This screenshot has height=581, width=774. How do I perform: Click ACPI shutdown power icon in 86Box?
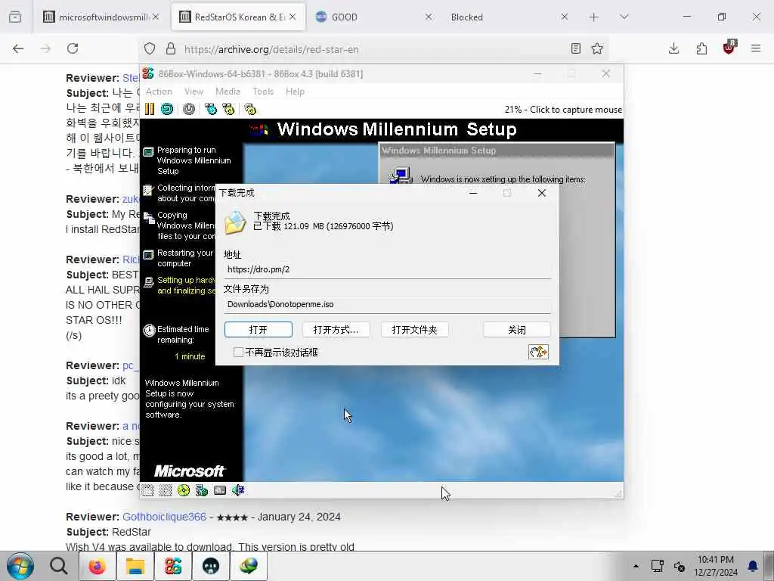[x=188, y=109]
